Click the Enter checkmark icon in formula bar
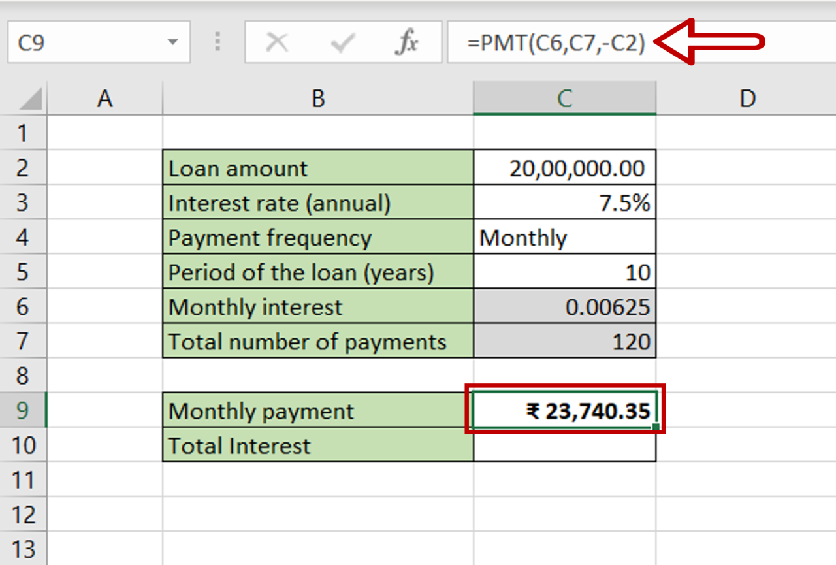 342,42
